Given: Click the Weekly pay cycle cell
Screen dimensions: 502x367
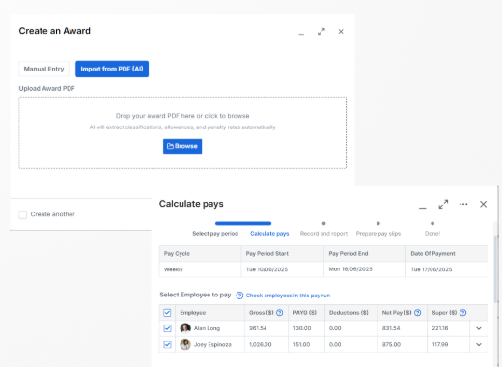Looking at the screenshot, I should point(200,269).
